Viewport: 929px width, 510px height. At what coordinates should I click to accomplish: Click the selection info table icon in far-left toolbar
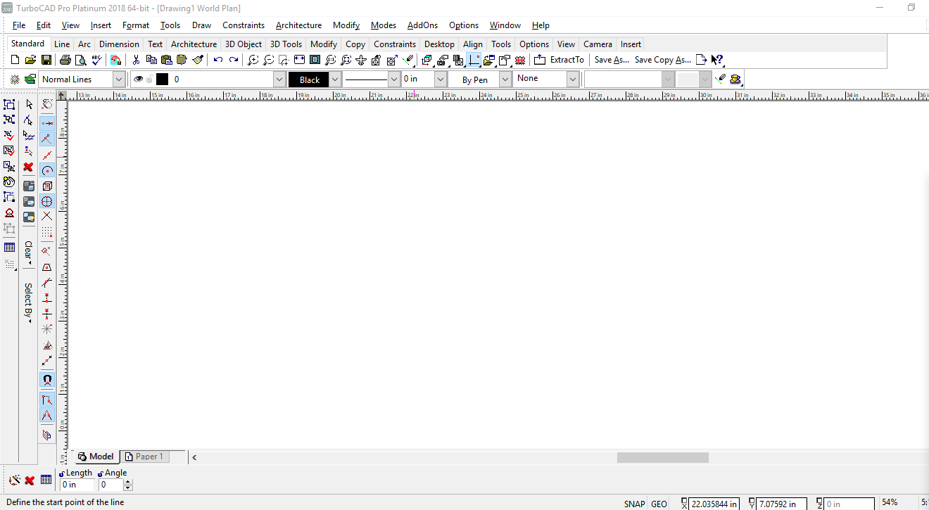point(9,248)
